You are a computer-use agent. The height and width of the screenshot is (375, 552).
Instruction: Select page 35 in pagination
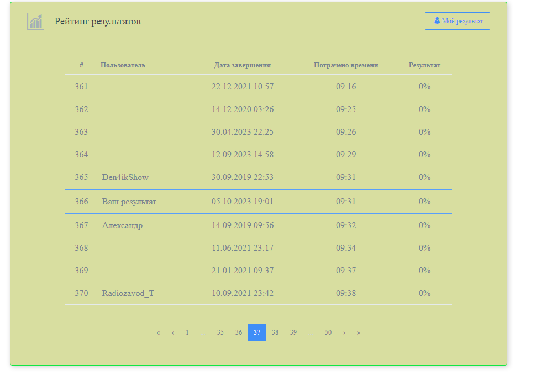220,332
